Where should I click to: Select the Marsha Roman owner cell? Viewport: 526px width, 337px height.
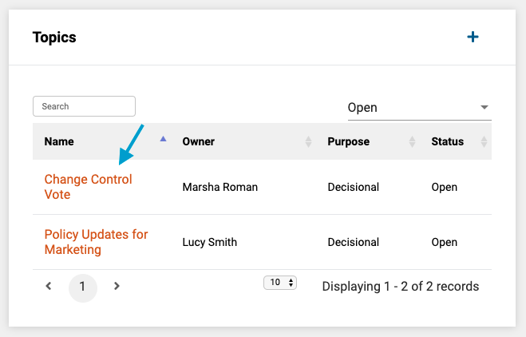pyautogui.click(x=220, y=188)
